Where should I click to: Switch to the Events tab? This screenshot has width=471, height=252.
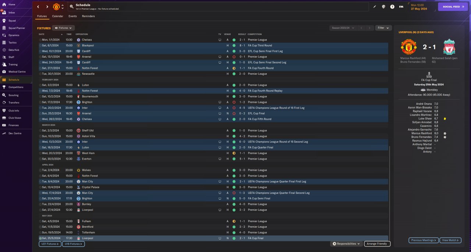click(72, 16)
